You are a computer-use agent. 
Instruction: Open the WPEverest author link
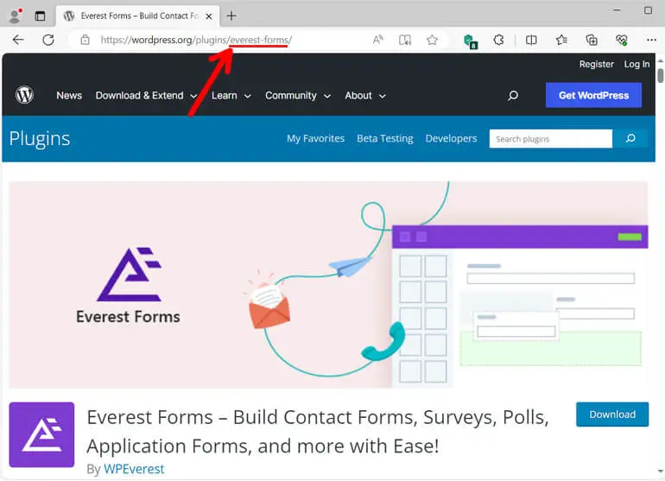pyautogui.click(x=134, y=469)
